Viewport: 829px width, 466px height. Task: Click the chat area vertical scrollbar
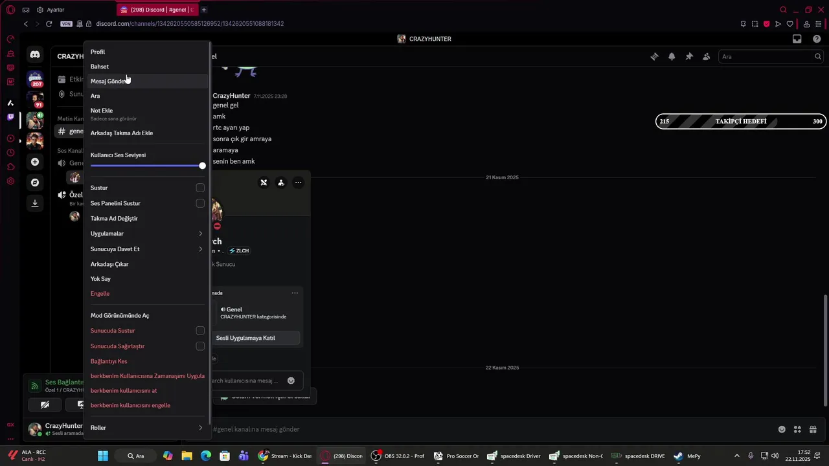click(x=825, y=351)
